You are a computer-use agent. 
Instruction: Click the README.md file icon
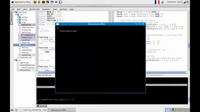click(18, 58)
